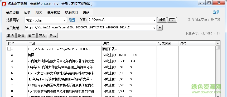This screenshot has width=227, height=97.
Task: Click the 完成时间 column header
Action: pyautogui.click(x=168, y=43)
